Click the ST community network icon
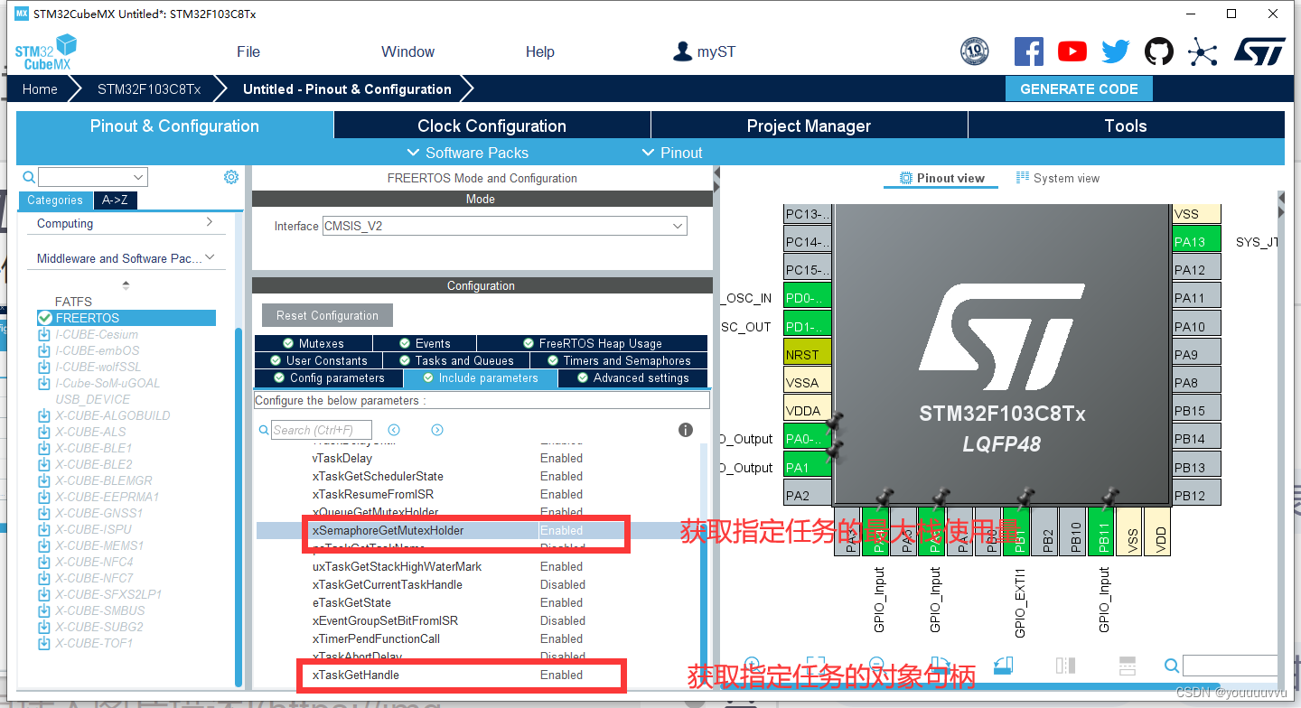 (1203, 51)
